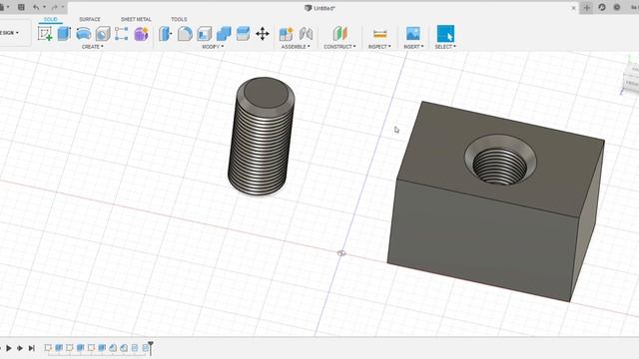Screen dimensions: 639x359
Task: Select the Rectangular Pattern tool
Action: tap(122, 34)
